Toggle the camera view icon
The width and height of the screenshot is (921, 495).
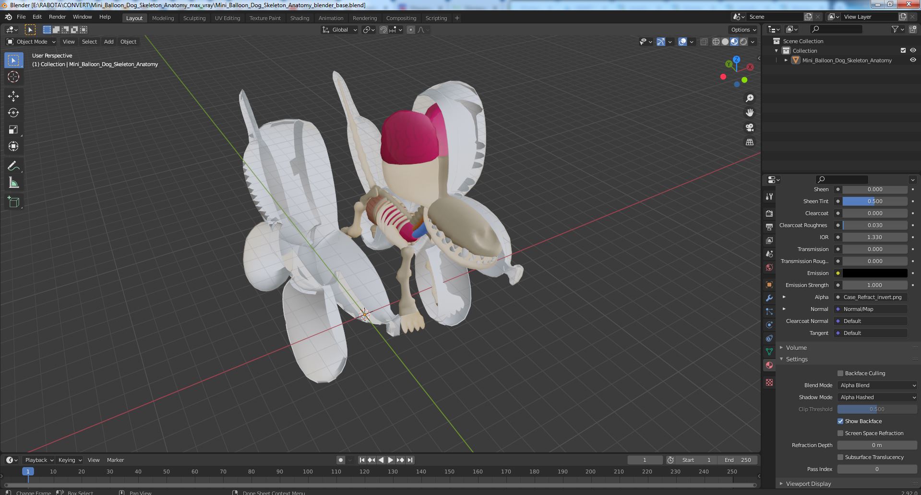point(749,127)
